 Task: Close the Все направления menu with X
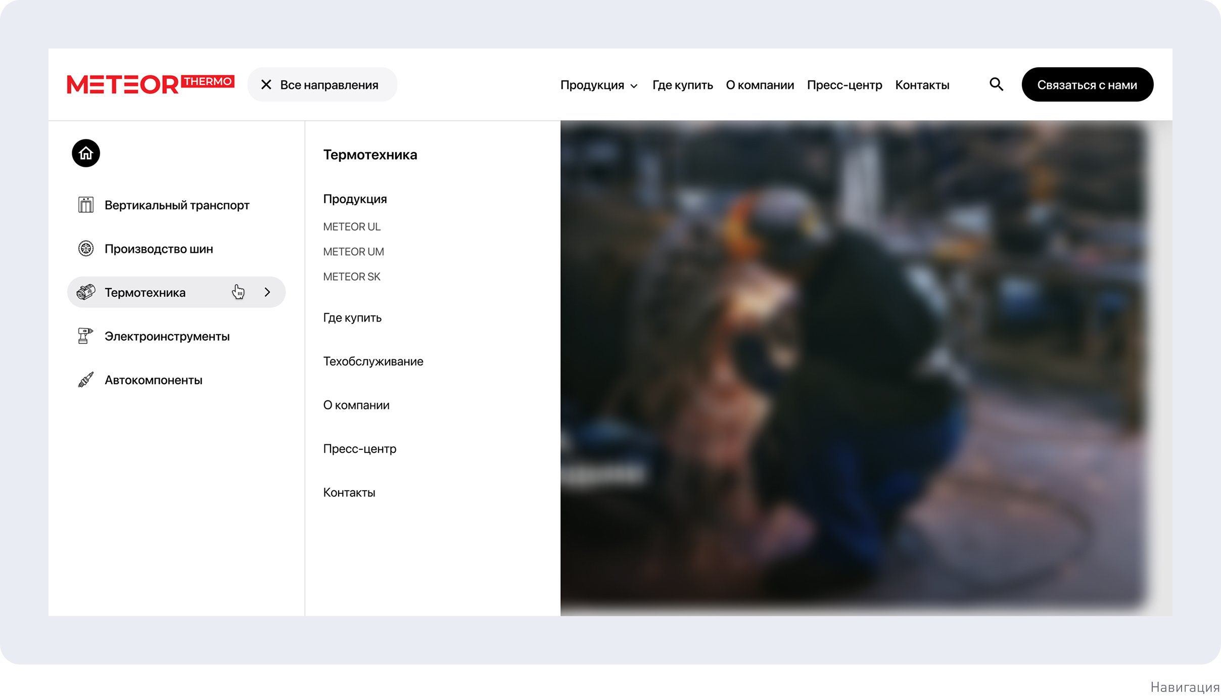[x=266, y=85]
